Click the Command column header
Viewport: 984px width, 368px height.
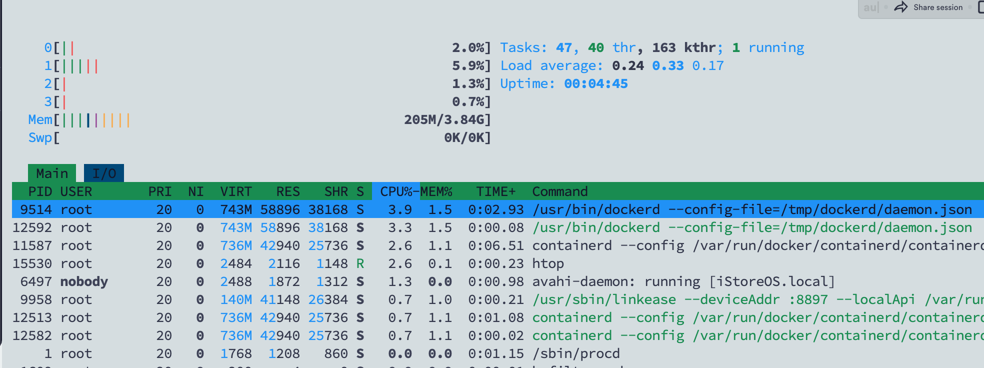[x=560, y=191]
